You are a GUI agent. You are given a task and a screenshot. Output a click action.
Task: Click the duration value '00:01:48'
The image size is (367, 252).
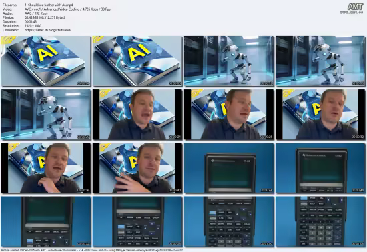point(31,21)
